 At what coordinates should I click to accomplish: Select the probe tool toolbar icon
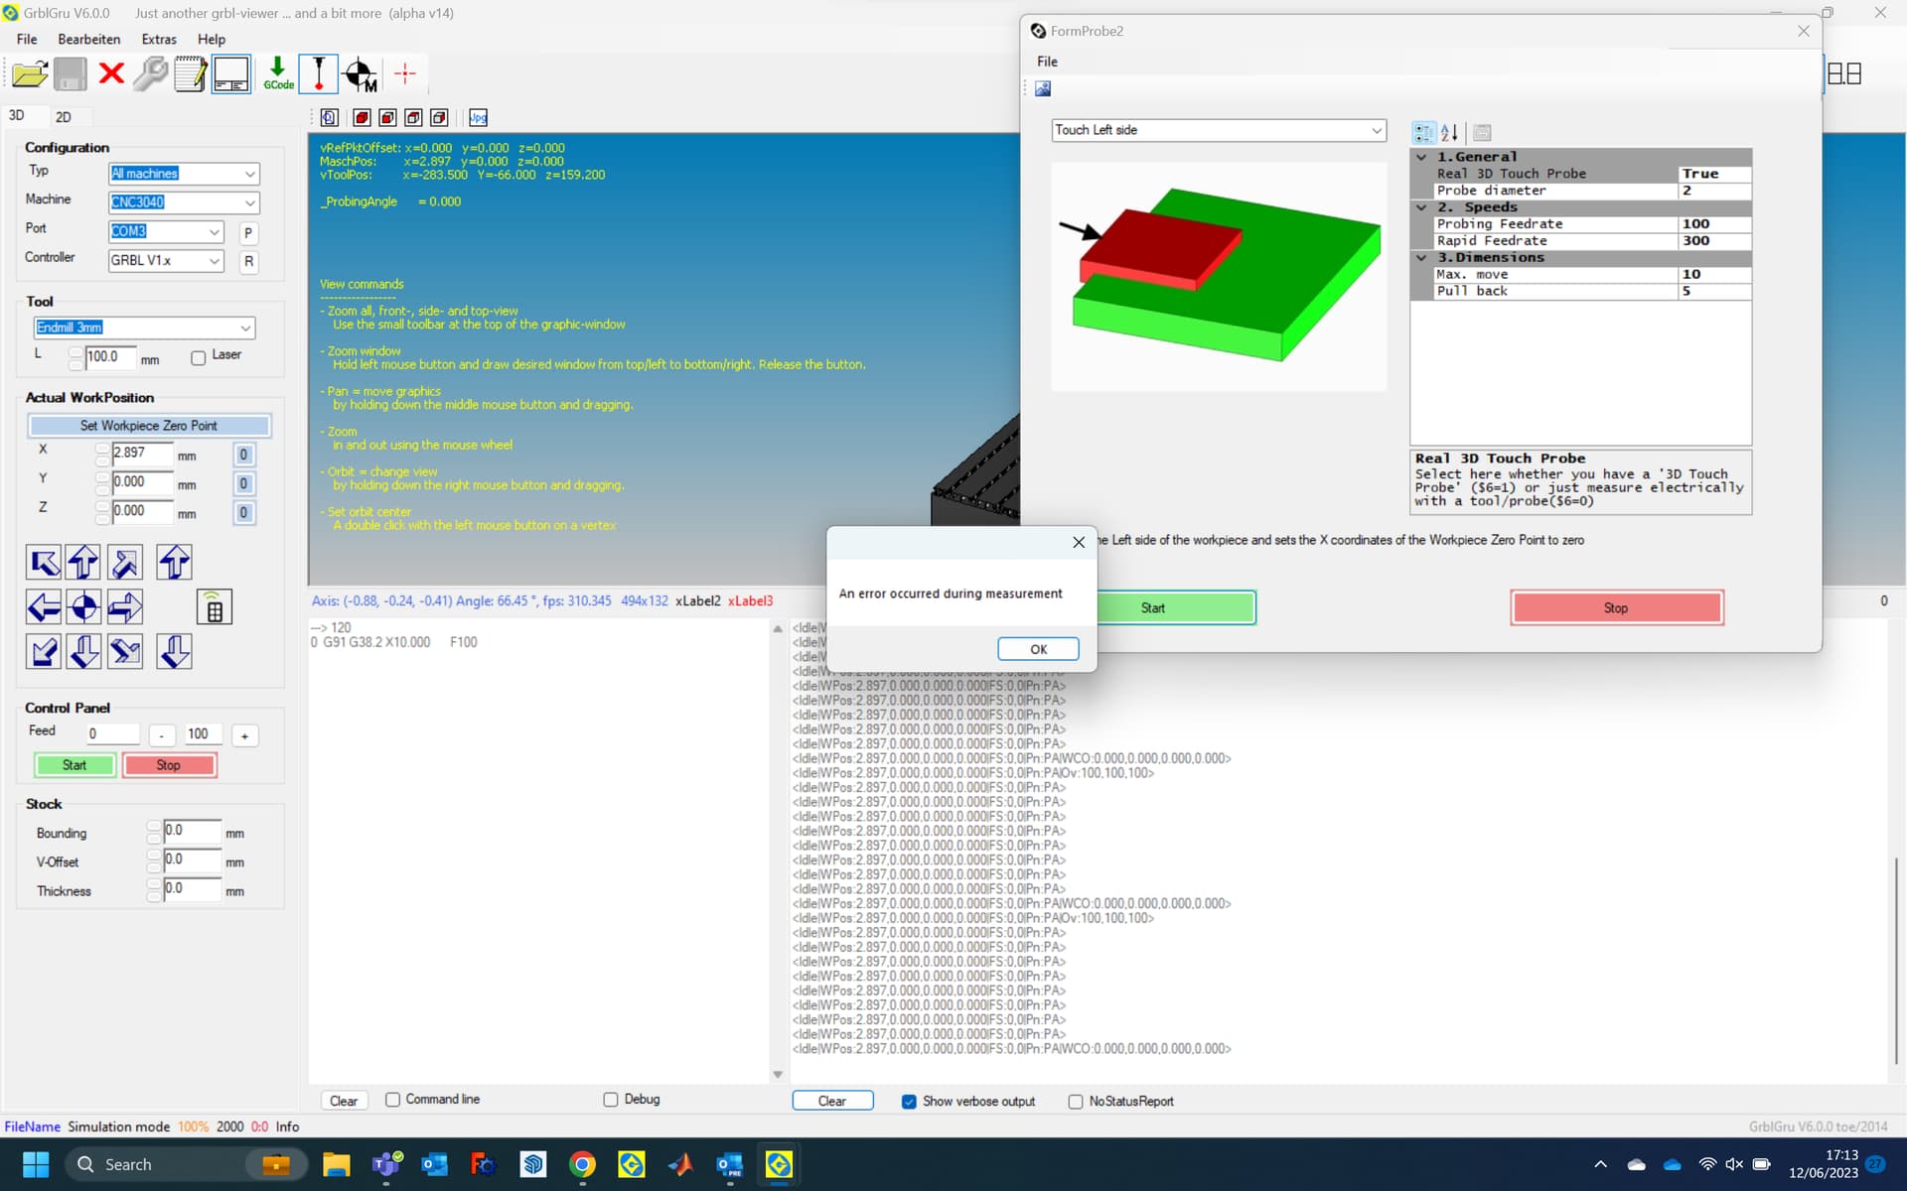point(319,73)
